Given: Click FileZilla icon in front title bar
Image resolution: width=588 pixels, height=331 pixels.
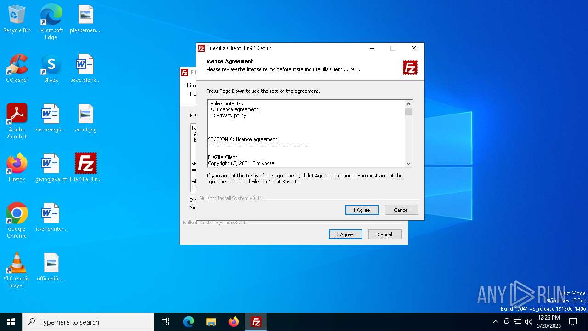Looking at the screenshot, I should (x=201, y=48).
